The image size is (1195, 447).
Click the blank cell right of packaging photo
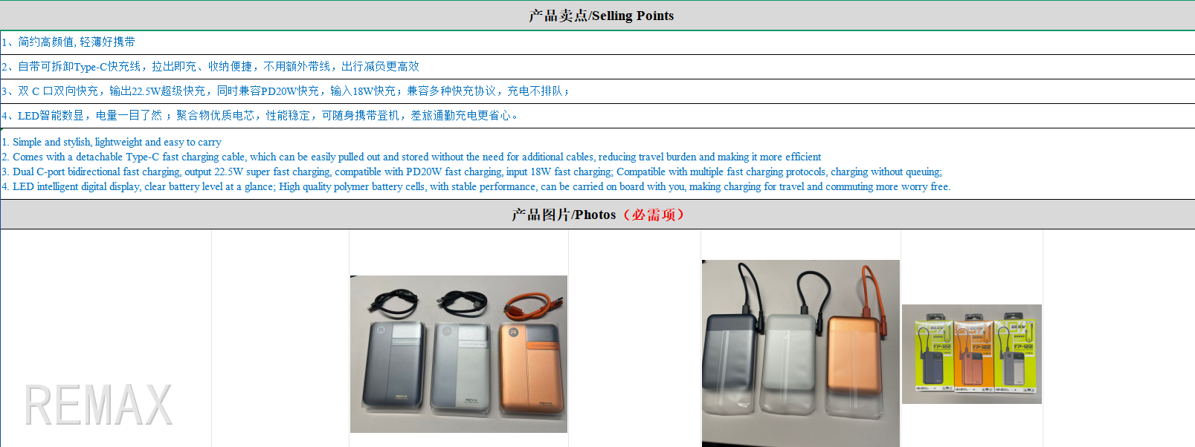tap(1118, 338)
